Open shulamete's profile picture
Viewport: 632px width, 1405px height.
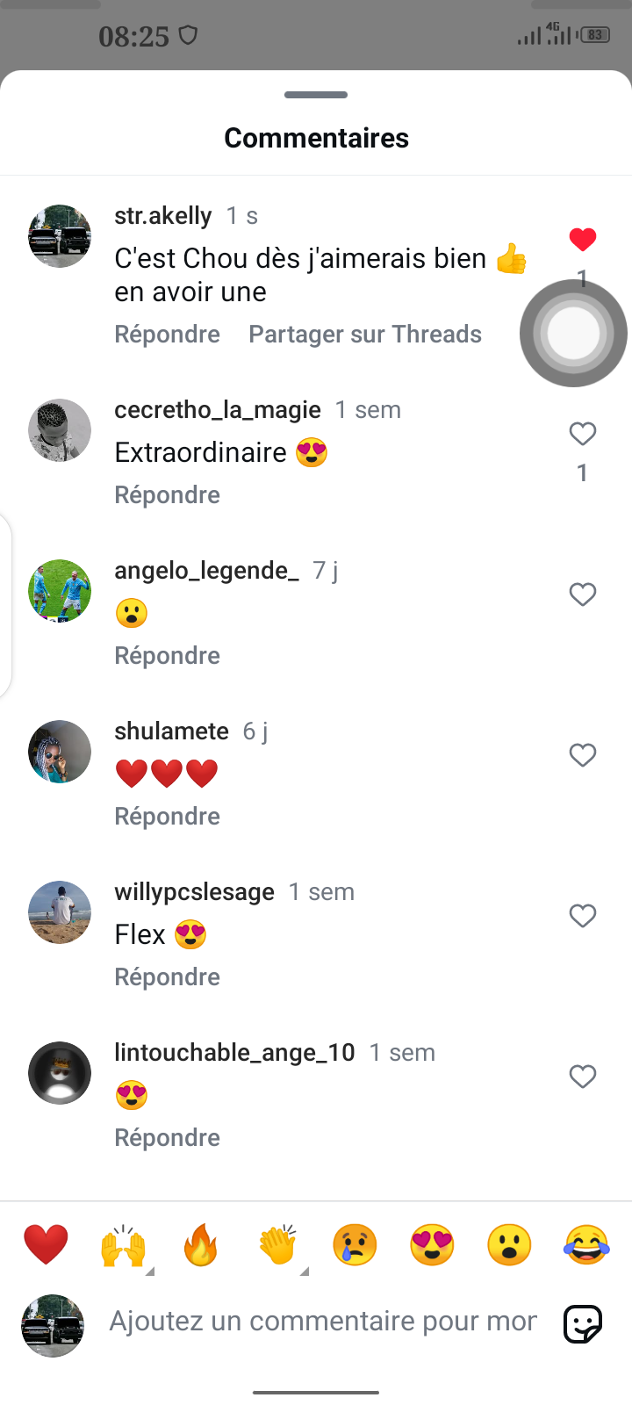[x=60, y=752]
